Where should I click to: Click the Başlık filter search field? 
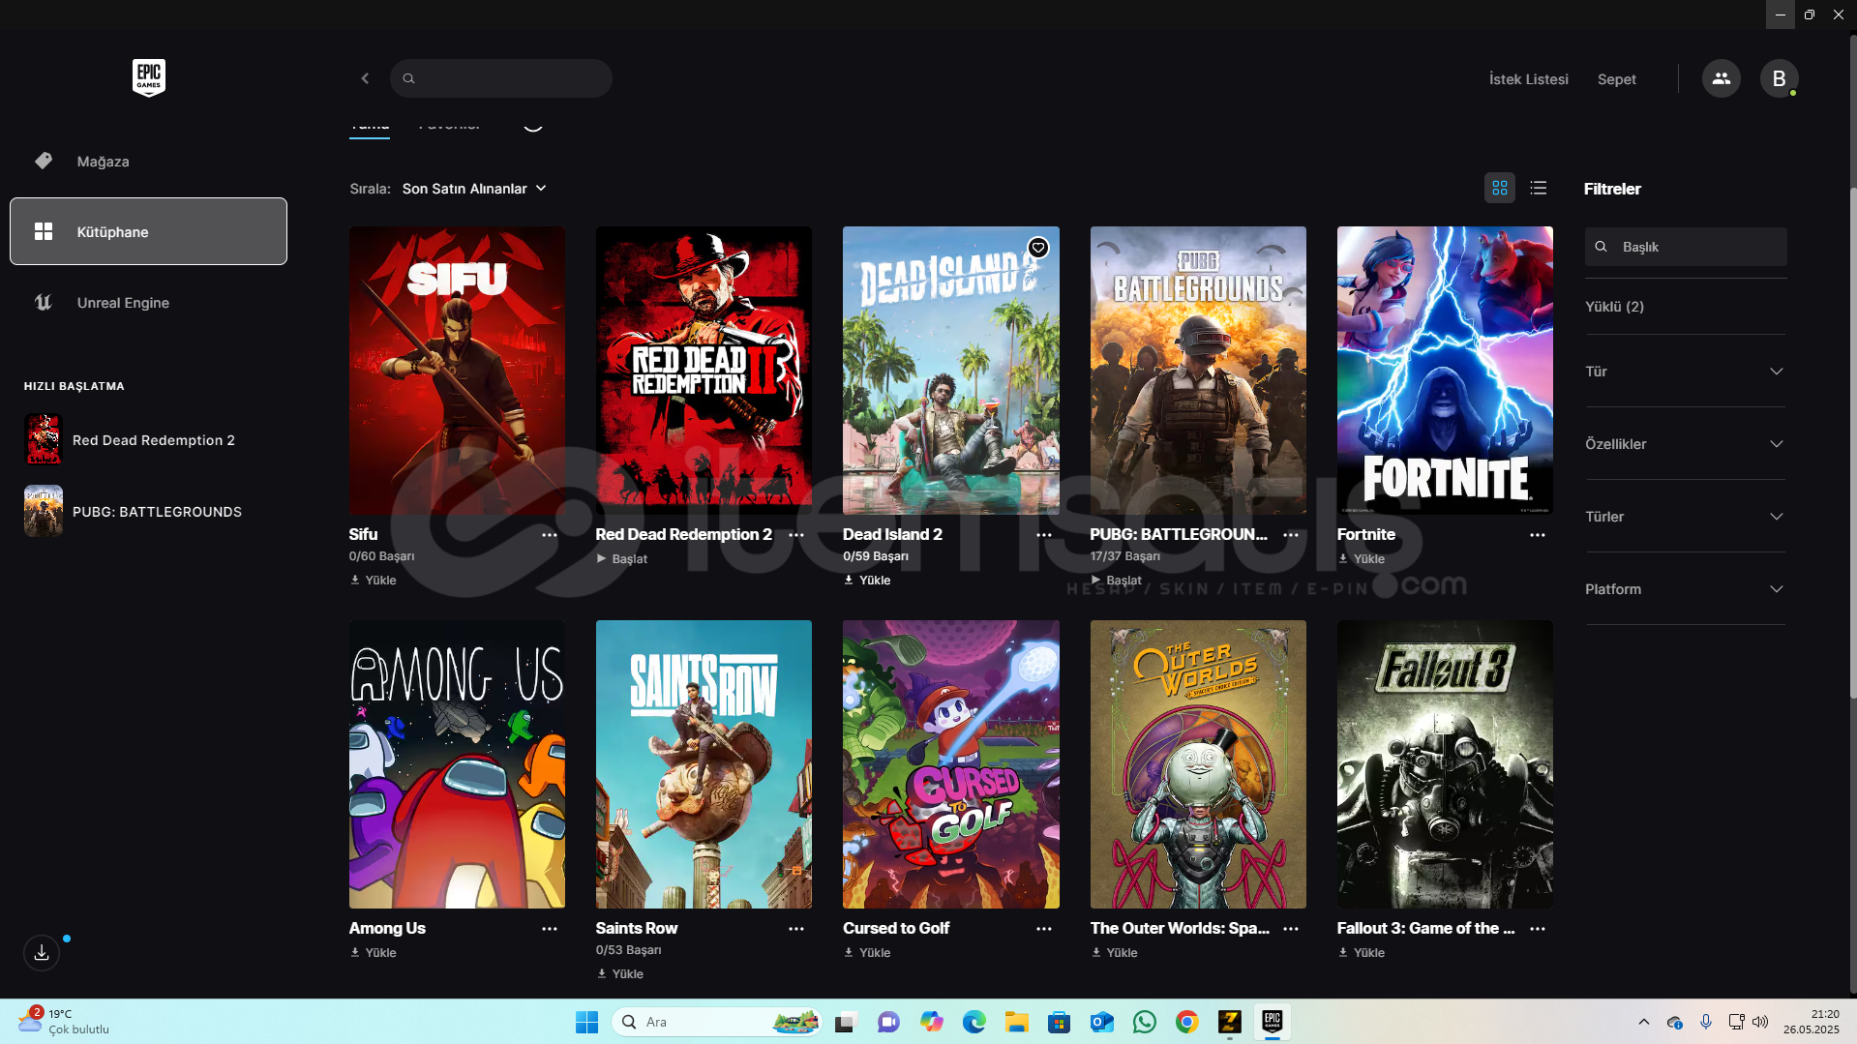click(1685, 247)
